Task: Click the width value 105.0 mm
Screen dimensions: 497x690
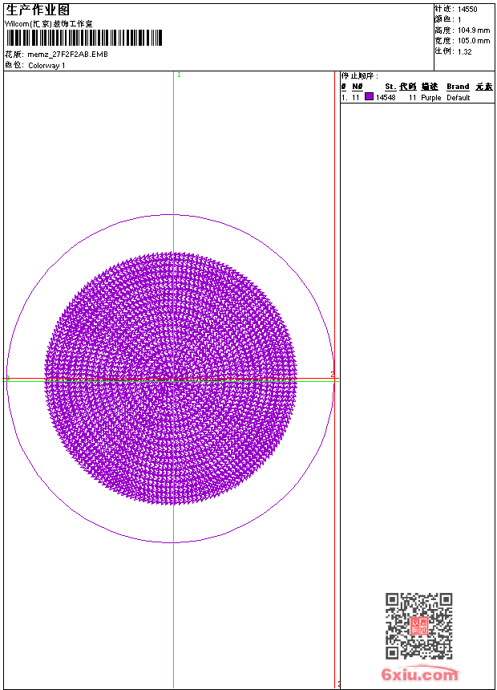Action: pos(473,40)
